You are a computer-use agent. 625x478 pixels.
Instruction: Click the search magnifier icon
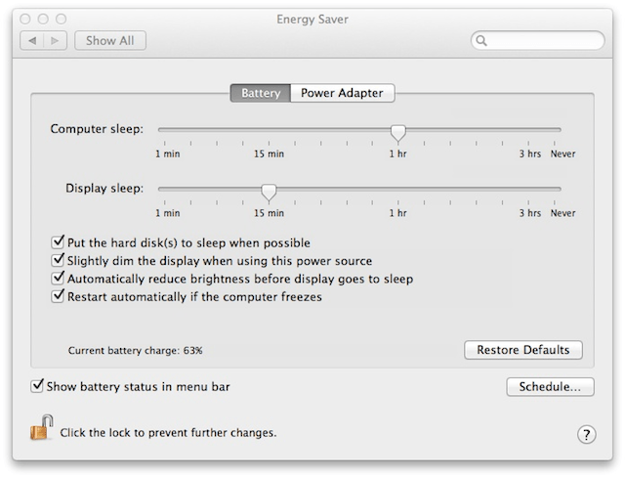[x=482, y=41]
